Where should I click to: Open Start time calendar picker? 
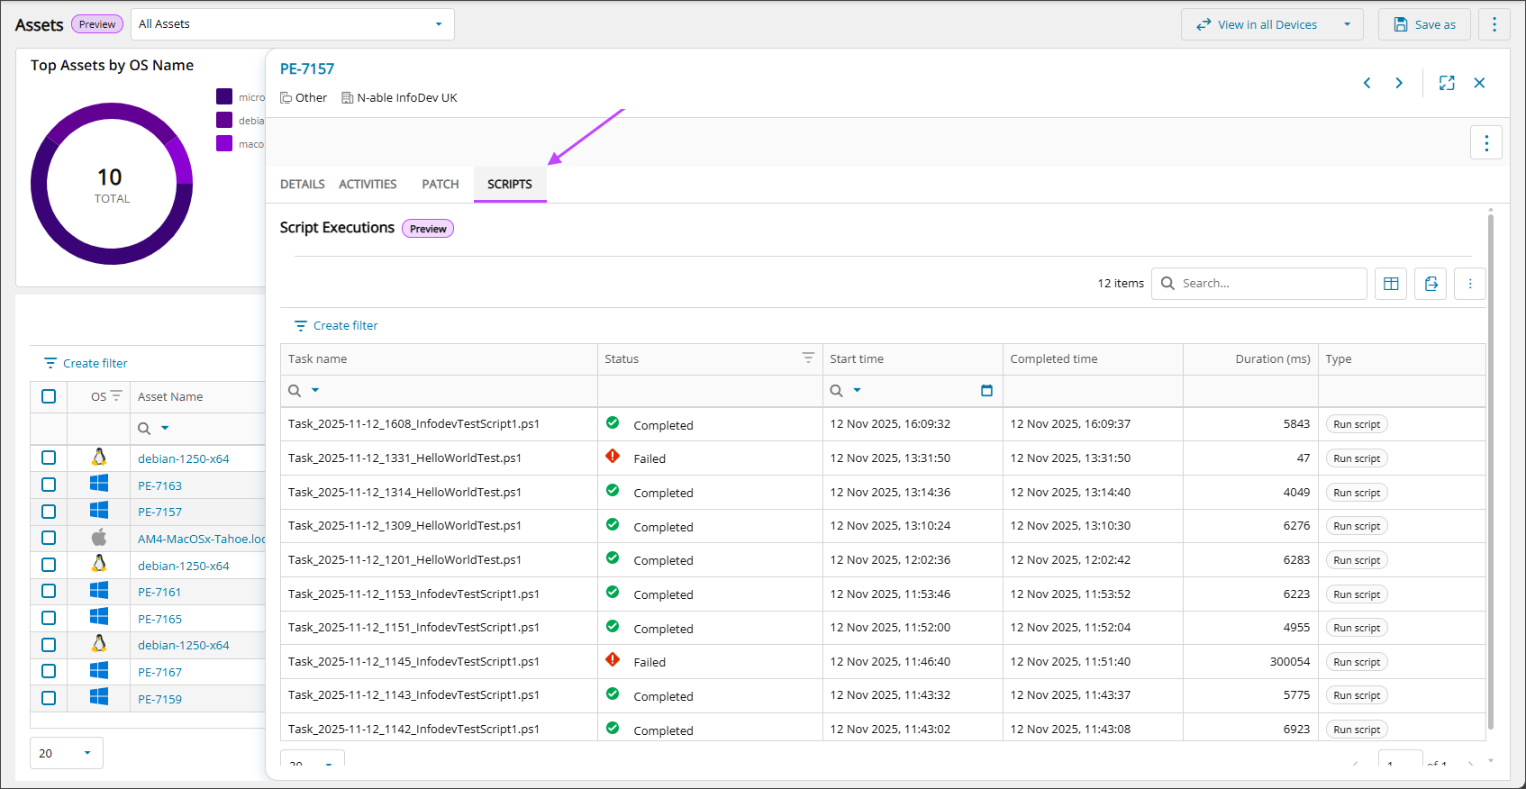[x=986, y=391]
